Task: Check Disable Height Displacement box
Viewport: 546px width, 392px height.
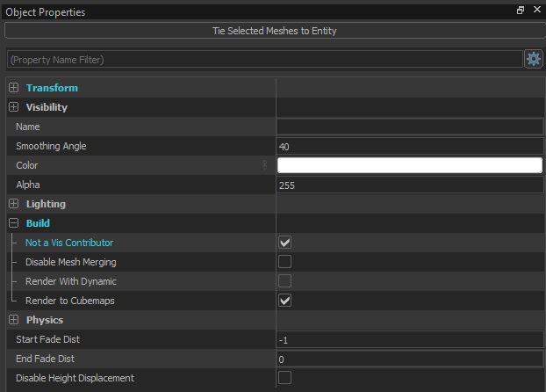Action: point(284,378)
